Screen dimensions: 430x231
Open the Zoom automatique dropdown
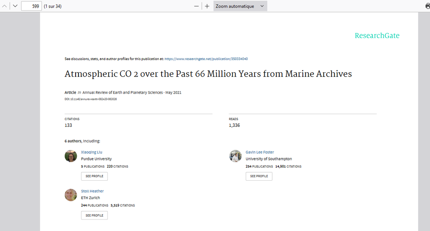[240, 6]
